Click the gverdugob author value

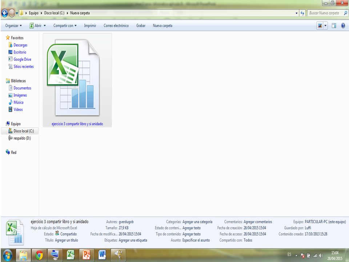[126, 222]
